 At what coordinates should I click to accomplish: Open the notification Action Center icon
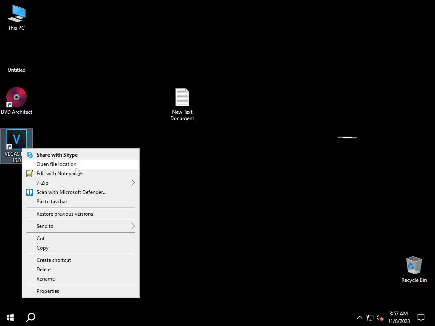(421, 317)
